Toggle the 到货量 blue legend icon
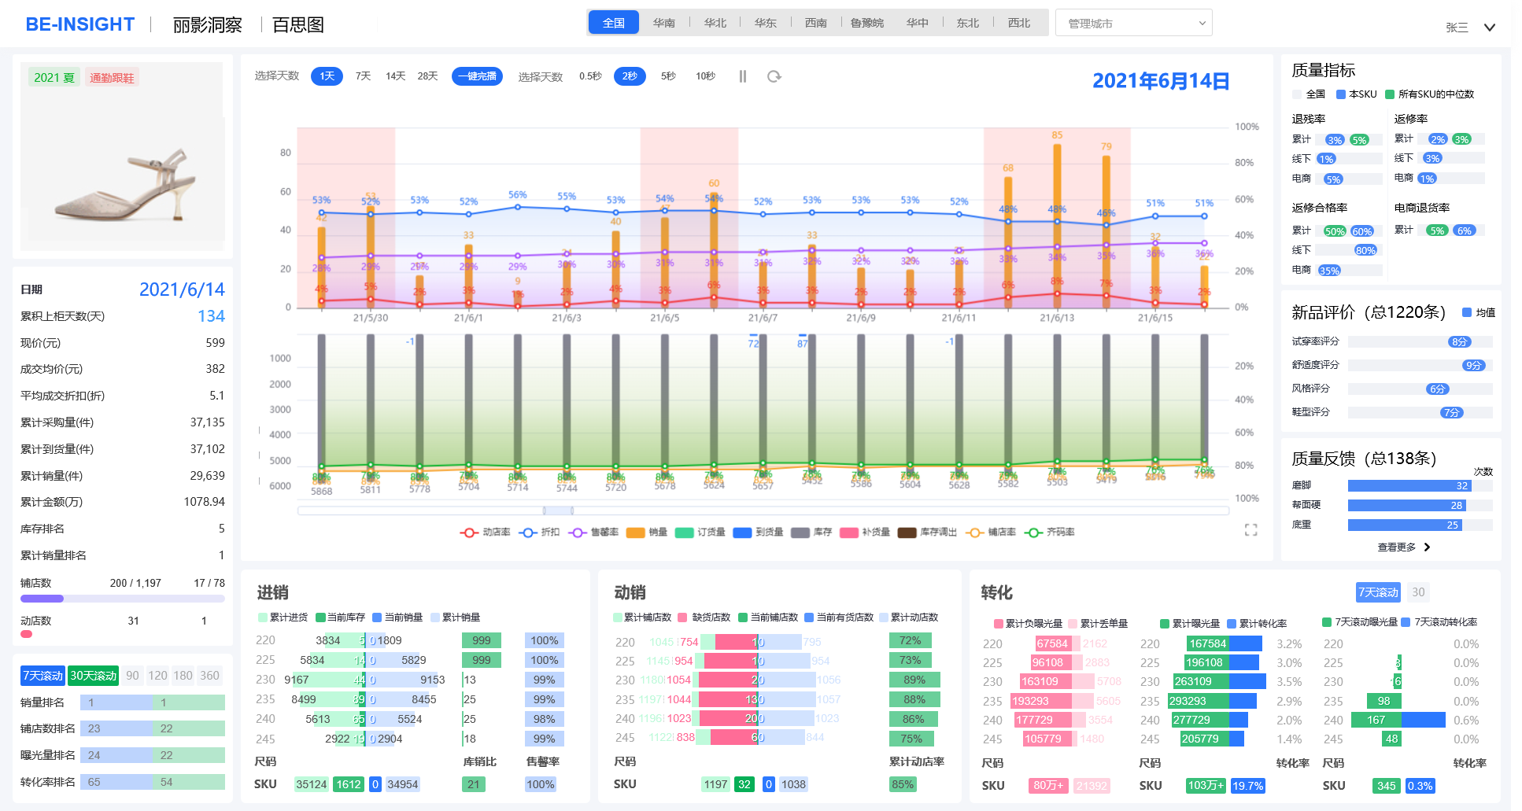Viewport: 1522px width, 811px height. (741, 533)
